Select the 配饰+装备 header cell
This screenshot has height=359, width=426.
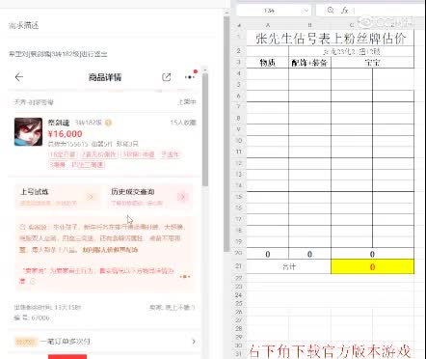(309, 63)
